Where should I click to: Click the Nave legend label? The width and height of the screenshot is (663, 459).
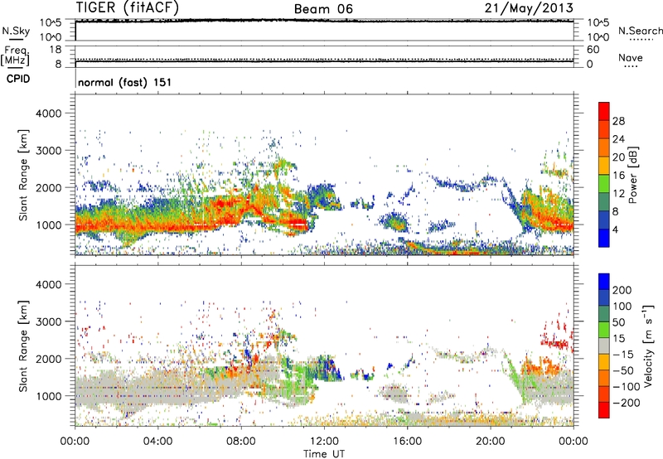(631, 57)
